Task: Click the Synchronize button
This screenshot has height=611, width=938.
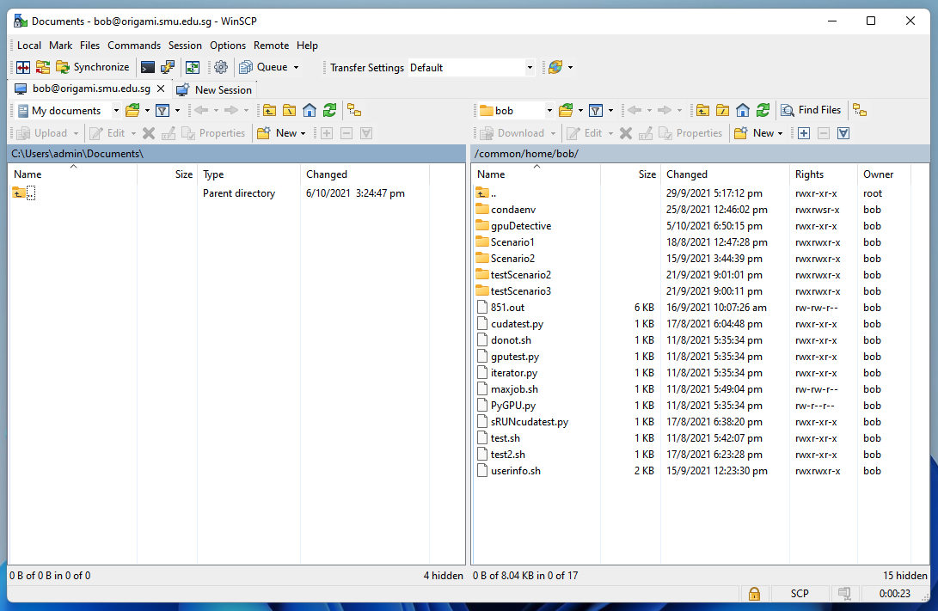Action: click(x=92, y=67)
